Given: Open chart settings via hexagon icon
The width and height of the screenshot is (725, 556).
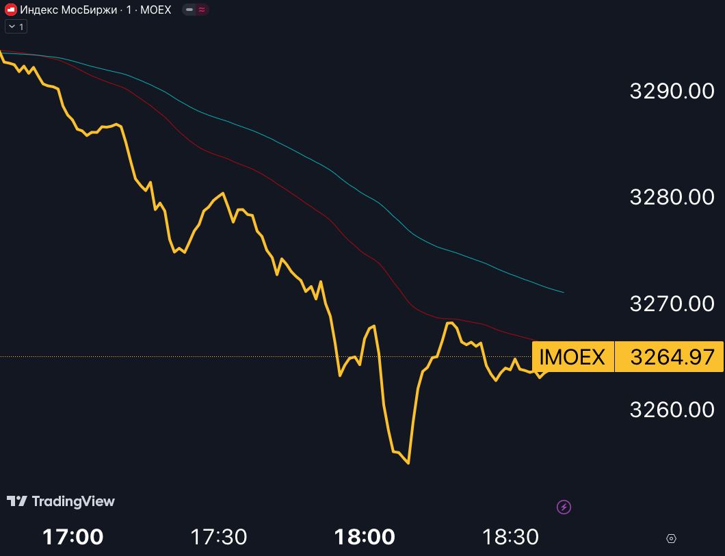Looking at the screenshot, I should (671, 539).
